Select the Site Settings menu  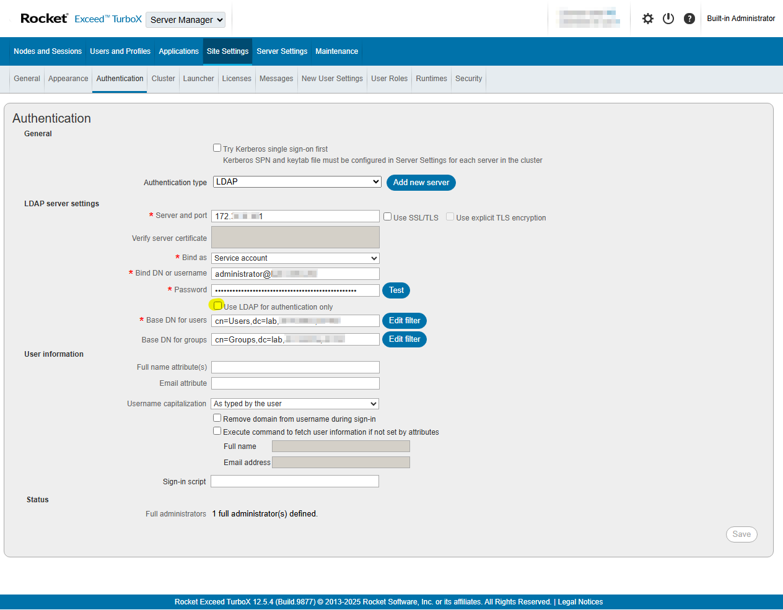[x=227, y=51]
